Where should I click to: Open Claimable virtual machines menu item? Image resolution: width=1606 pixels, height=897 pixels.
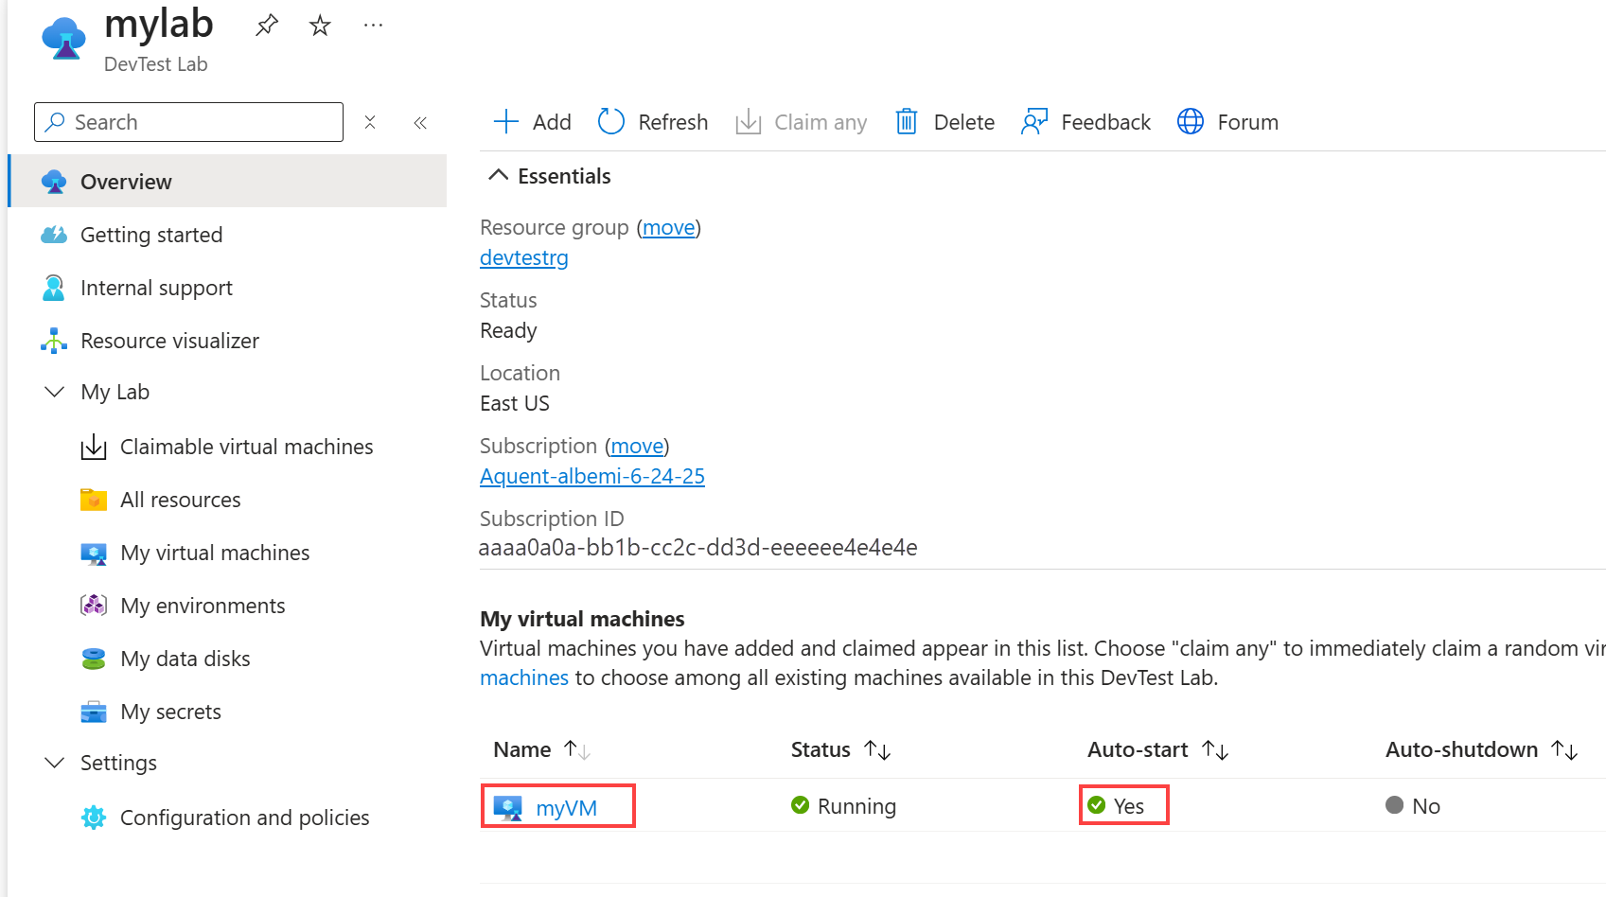click(x=246, y=447)
